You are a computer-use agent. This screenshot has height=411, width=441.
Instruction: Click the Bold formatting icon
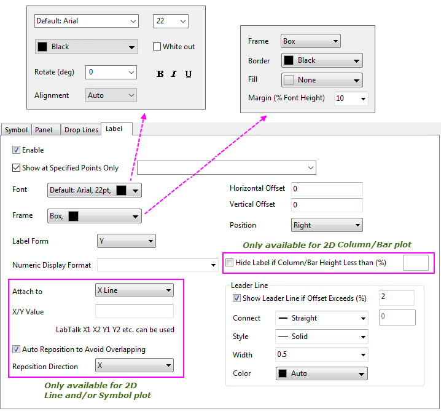click(x=160, y=74)
